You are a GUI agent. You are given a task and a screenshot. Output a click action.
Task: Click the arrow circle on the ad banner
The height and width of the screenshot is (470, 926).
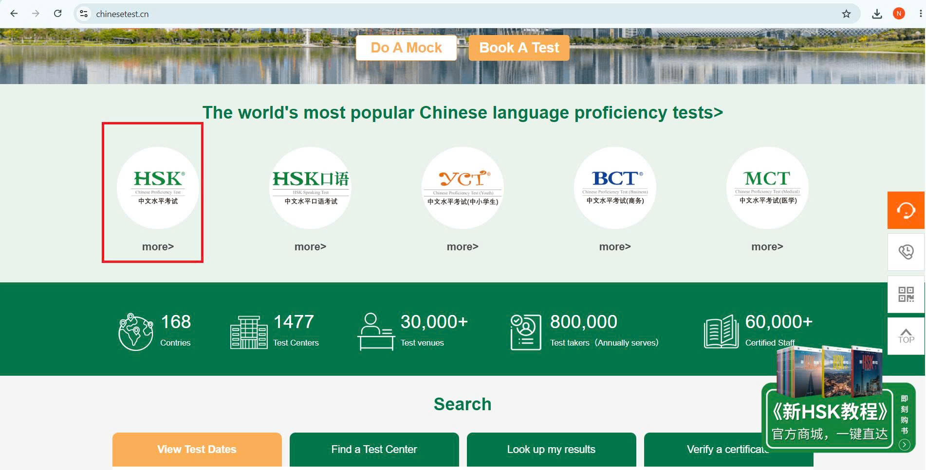[x=905, y=444]
